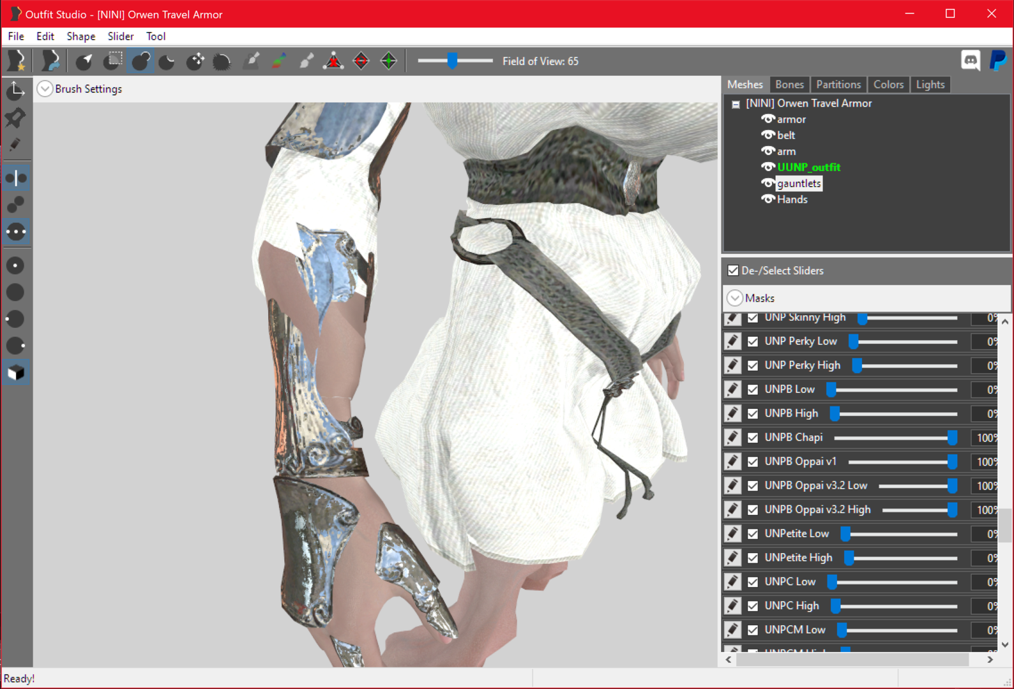Viewport: 1014px width, 689px height.
Task: Toggle visibility of the arm mesh
Action: pyautogui.click(x=768, y=151)
